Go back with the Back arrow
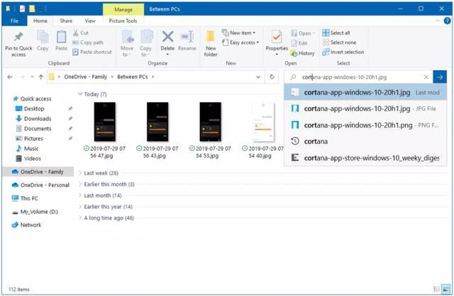The width and height of the screenshot is (454, 296). pyautogui.click(x=10, y=77)
